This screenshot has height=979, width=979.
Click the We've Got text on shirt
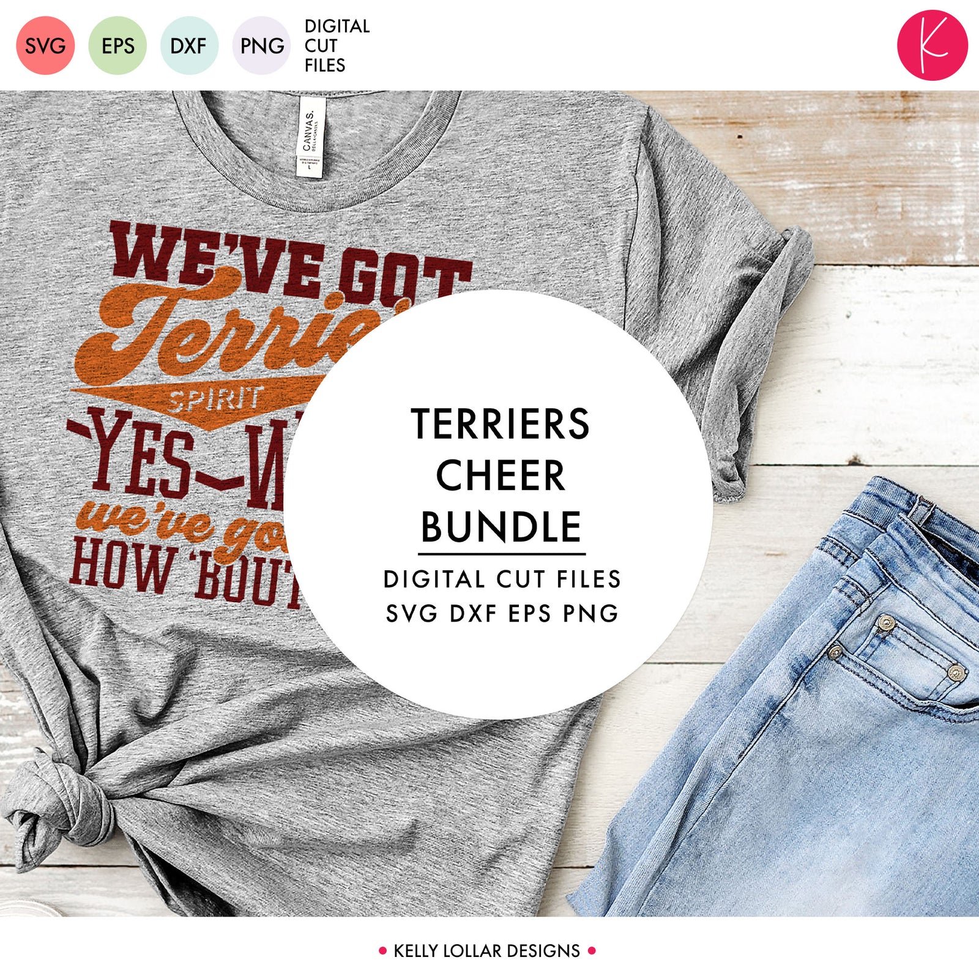(x=291, y=262)
